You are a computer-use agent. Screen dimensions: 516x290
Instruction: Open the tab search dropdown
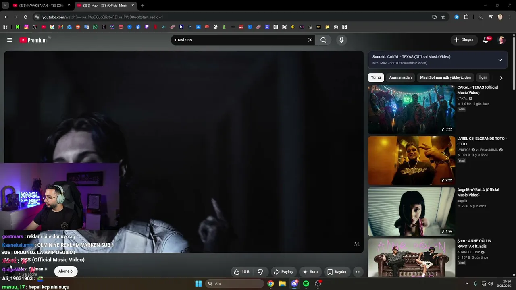point(5,6)
